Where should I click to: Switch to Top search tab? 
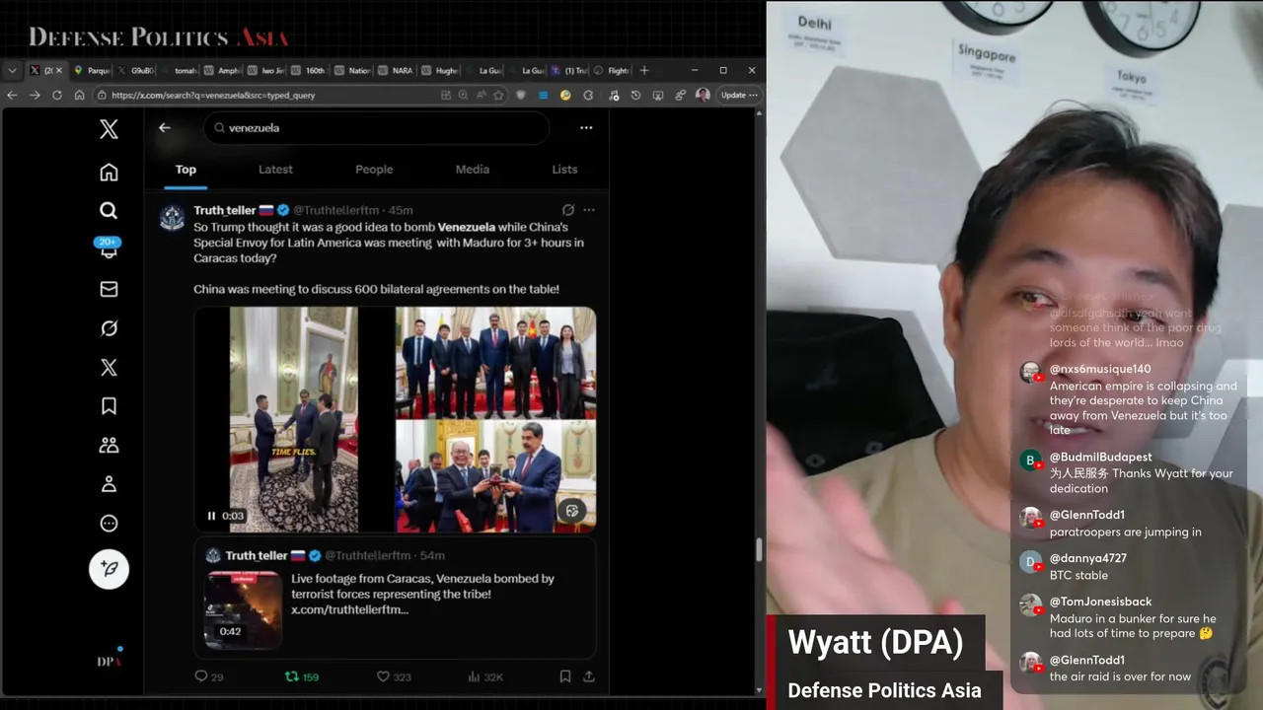point(186,170)
